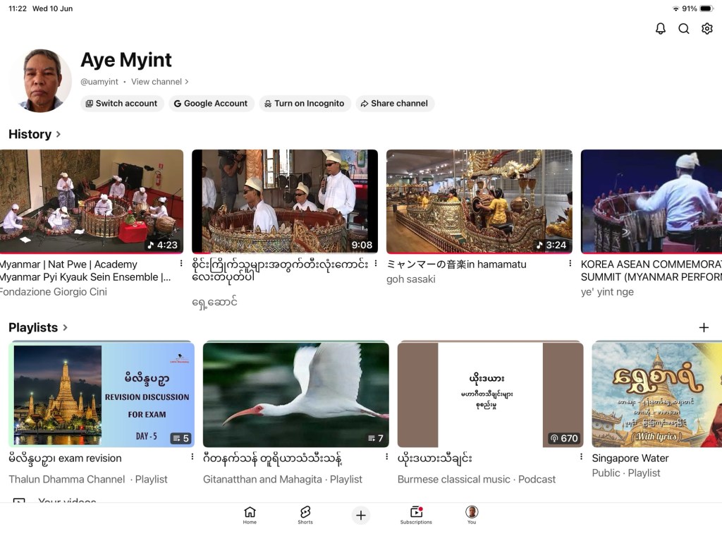722x541 pixels.
Task: Tap the Switch account button
Action: pos(122,104)
